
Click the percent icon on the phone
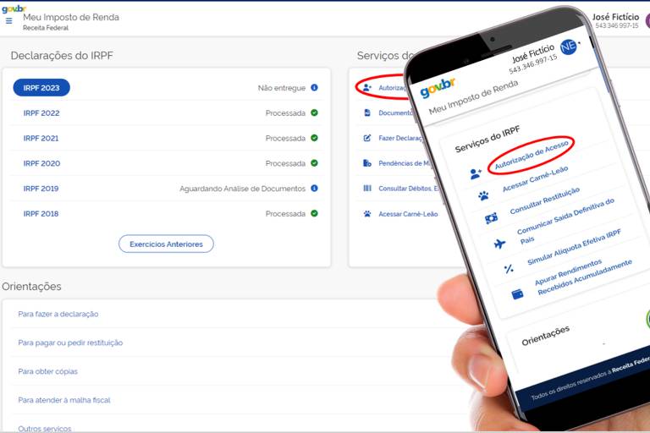click(x=509, y=268)
